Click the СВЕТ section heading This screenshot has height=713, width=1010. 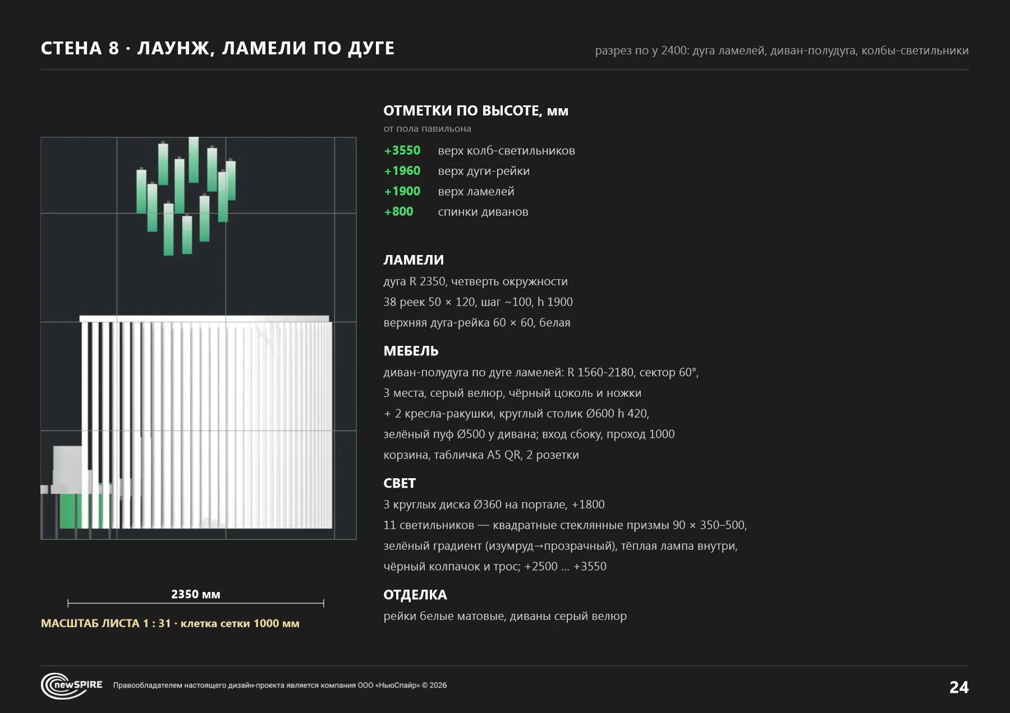click(x=400, y=483)
